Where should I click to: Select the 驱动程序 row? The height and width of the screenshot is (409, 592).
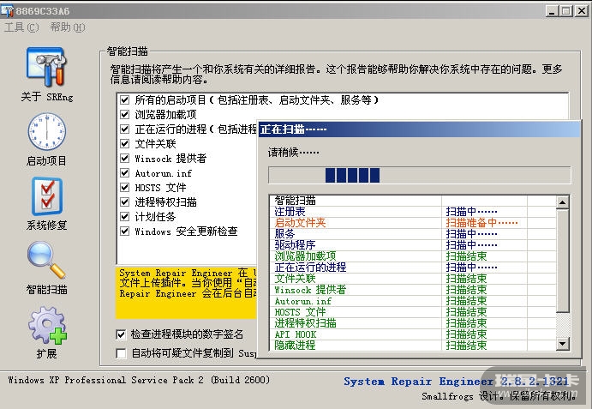pyautogui.click(x=414, y=245)
